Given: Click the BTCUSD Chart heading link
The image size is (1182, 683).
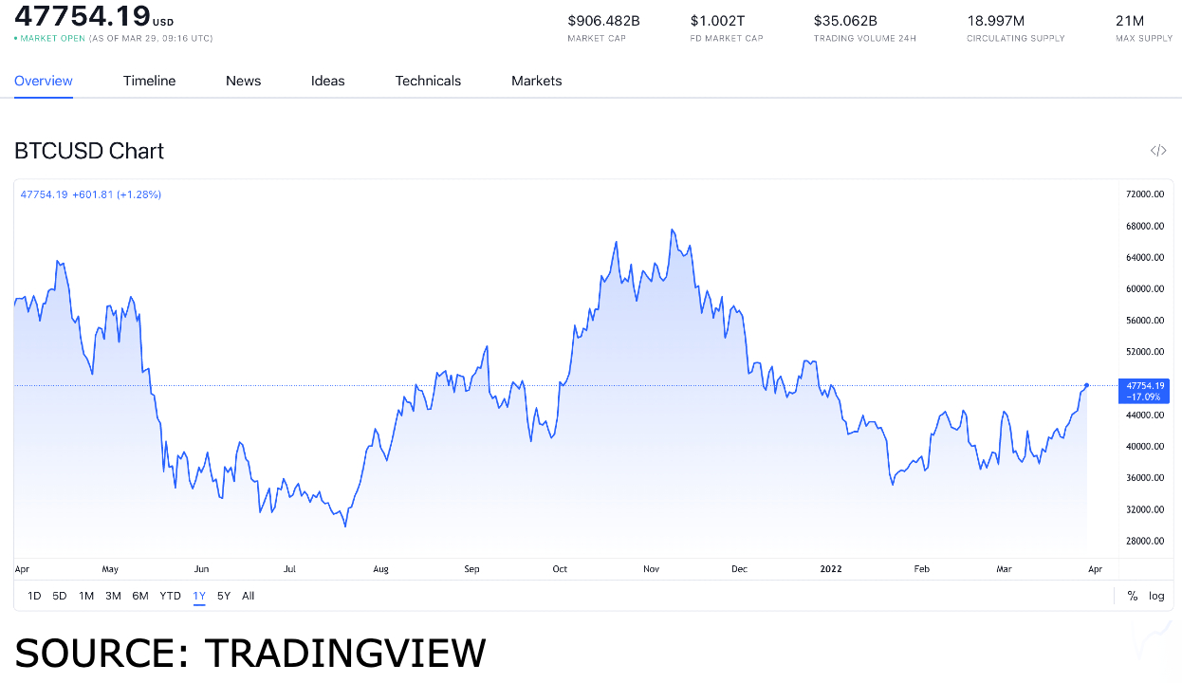Looking at the screenshot, I should (x=89, y=151).
